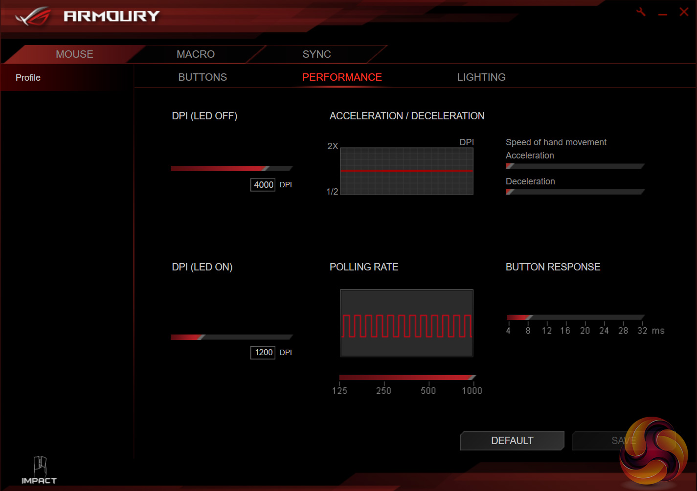Click the 20 ms button response label
Viewport: 697px width, 491px height.
(x=585, y=331)
